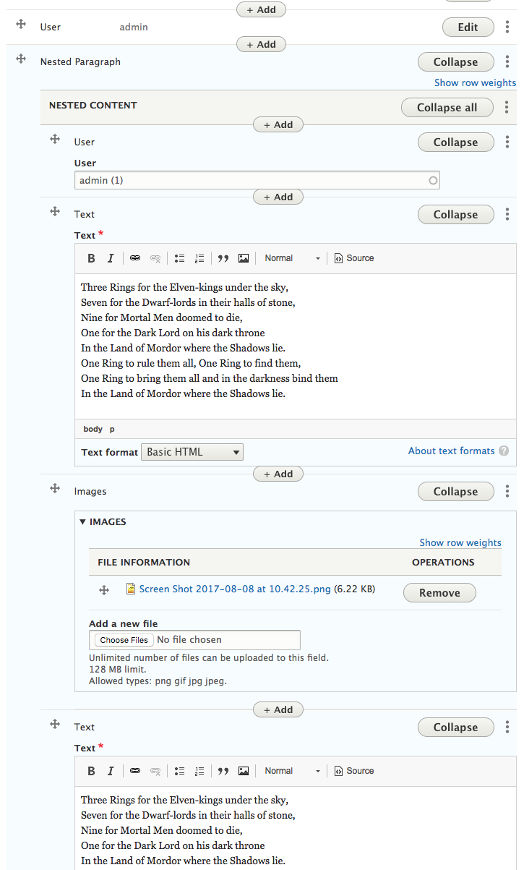The width and height of the screenshot is (524, 870).
Task: Insert numbered list in second Text editor
Action: (199, 771)
